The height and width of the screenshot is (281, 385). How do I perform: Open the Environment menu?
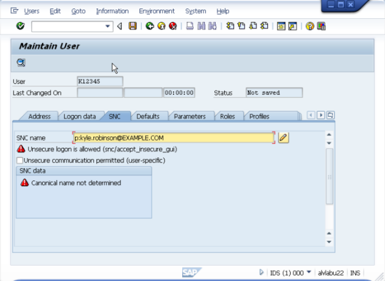coord(157,12)
